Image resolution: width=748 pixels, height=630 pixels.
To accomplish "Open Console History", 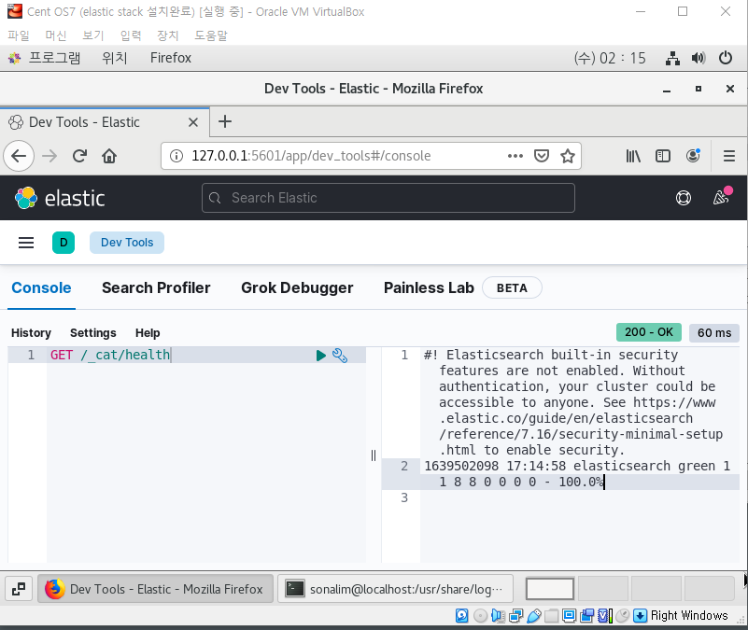I will pos(31,333).
